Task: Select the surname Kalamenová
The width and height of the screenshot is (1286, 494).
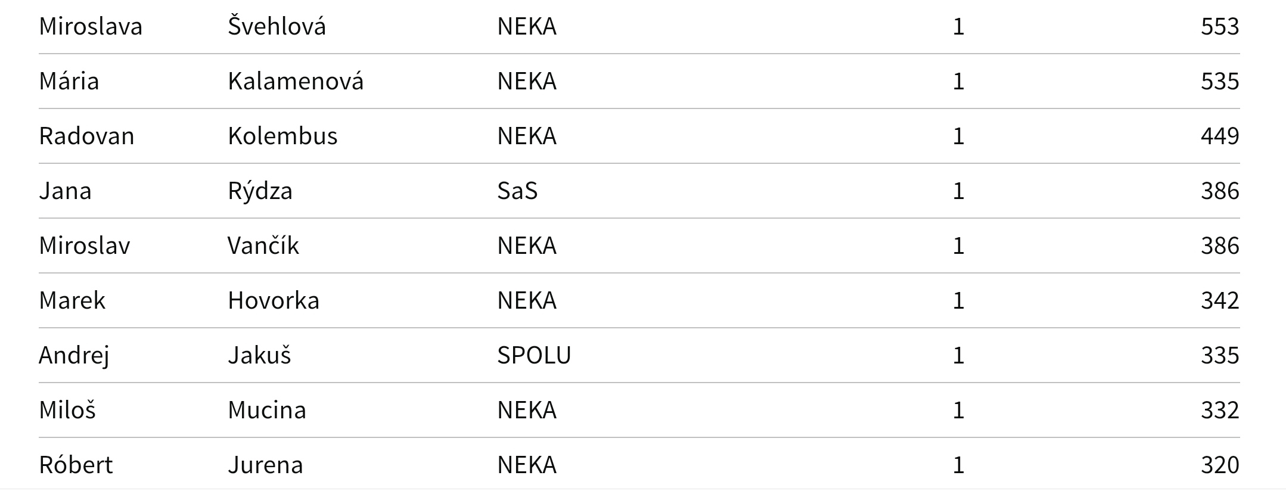Action: [296, 81]
